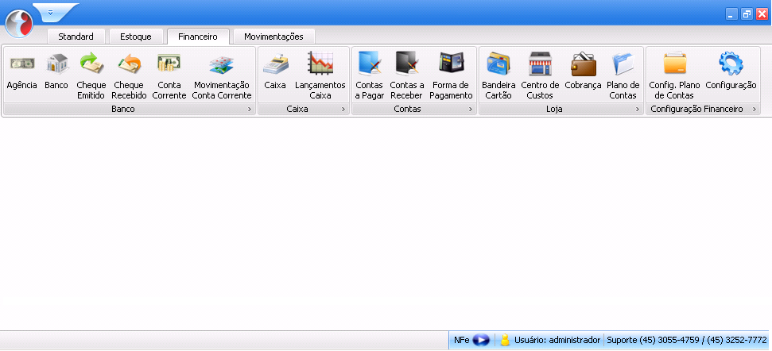
Task: Open Conta Corrente
Action: tap(169, 75)
